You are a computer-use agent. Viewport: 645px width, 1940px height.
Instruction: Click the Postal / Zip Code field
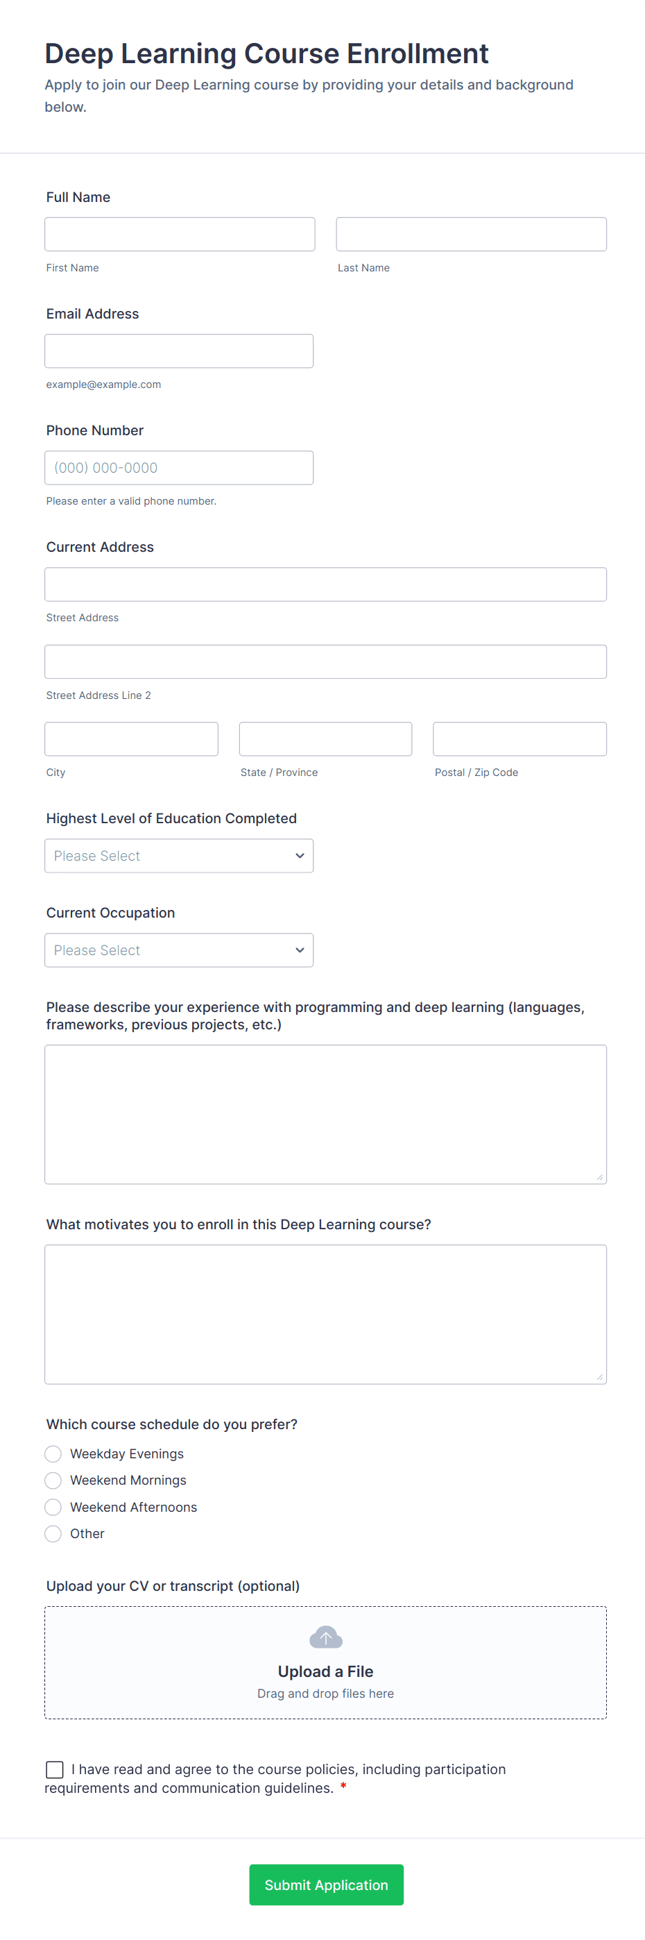519,739
